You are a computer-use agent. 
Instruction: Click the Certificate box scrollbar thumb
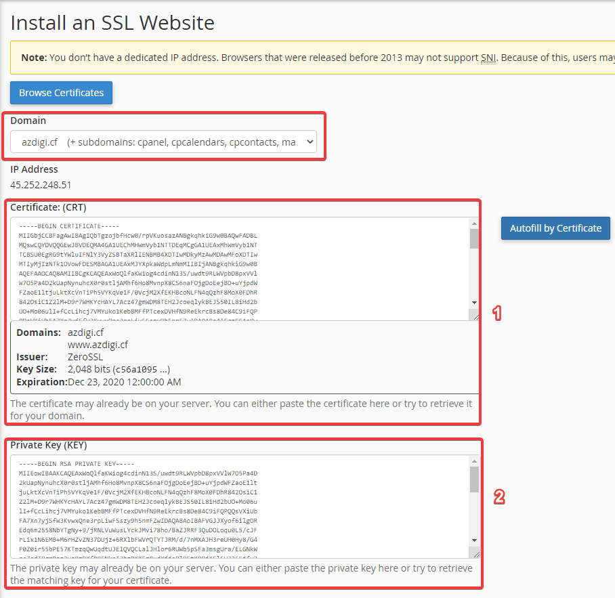pos(474,239)
